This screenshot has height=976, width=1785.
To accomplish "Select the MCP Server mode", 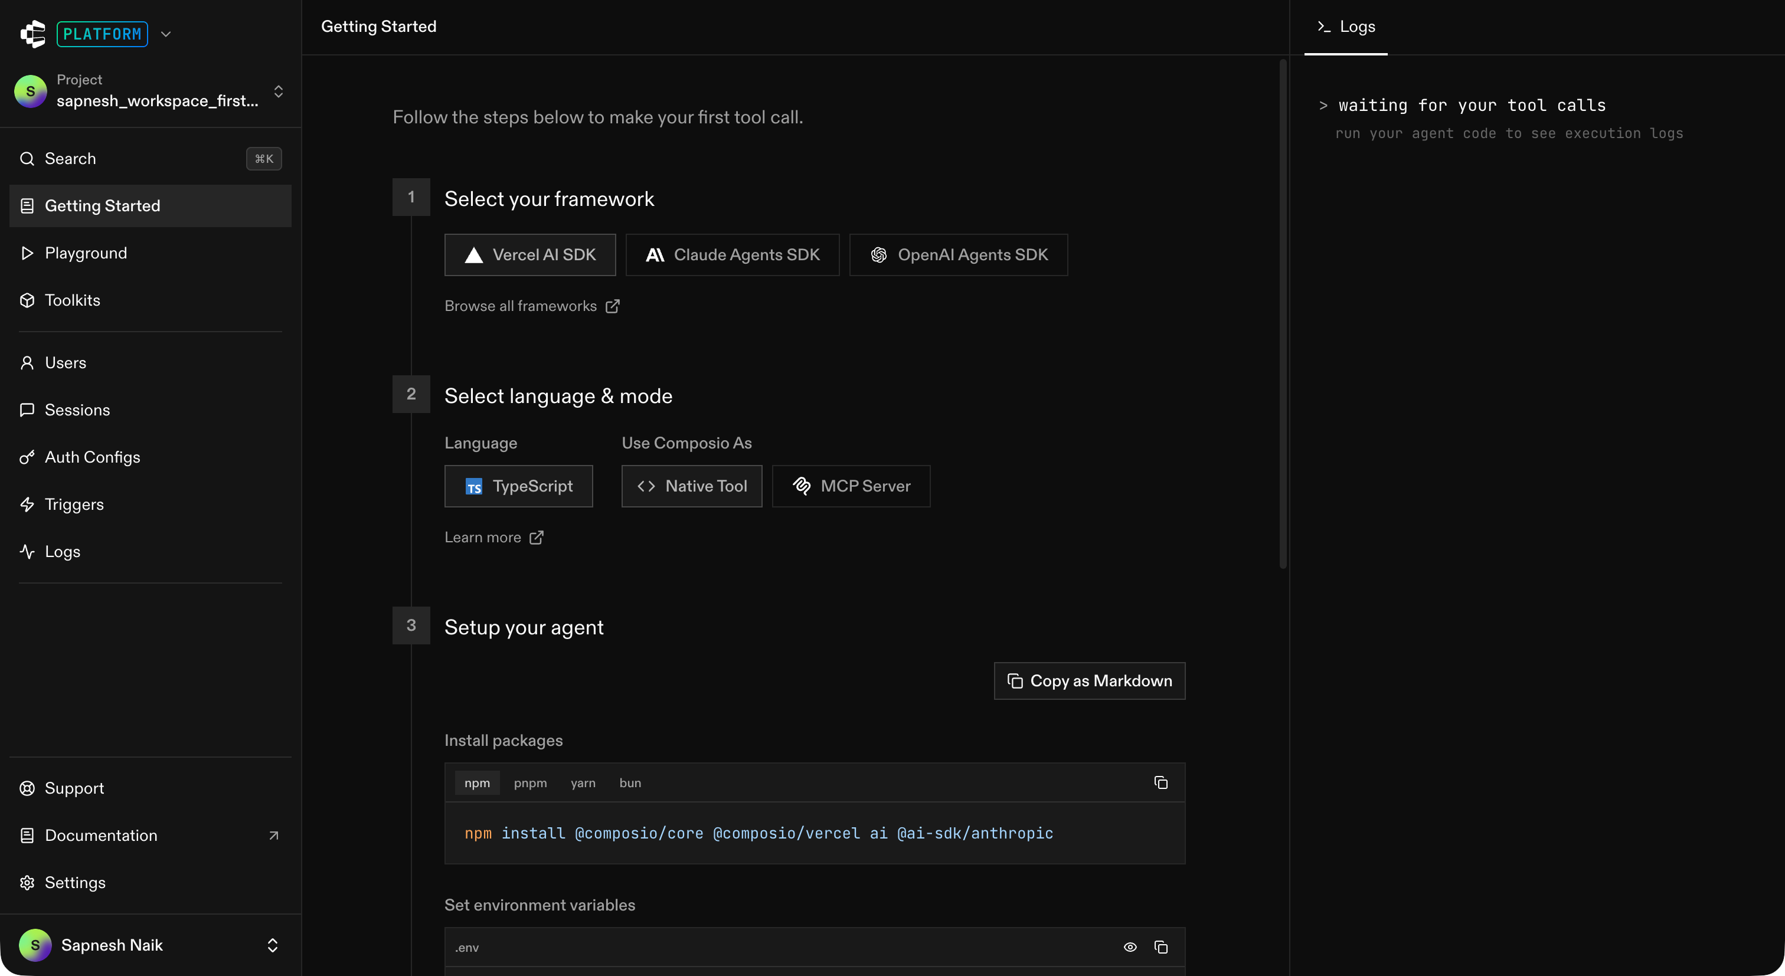I will coord(851,486).
